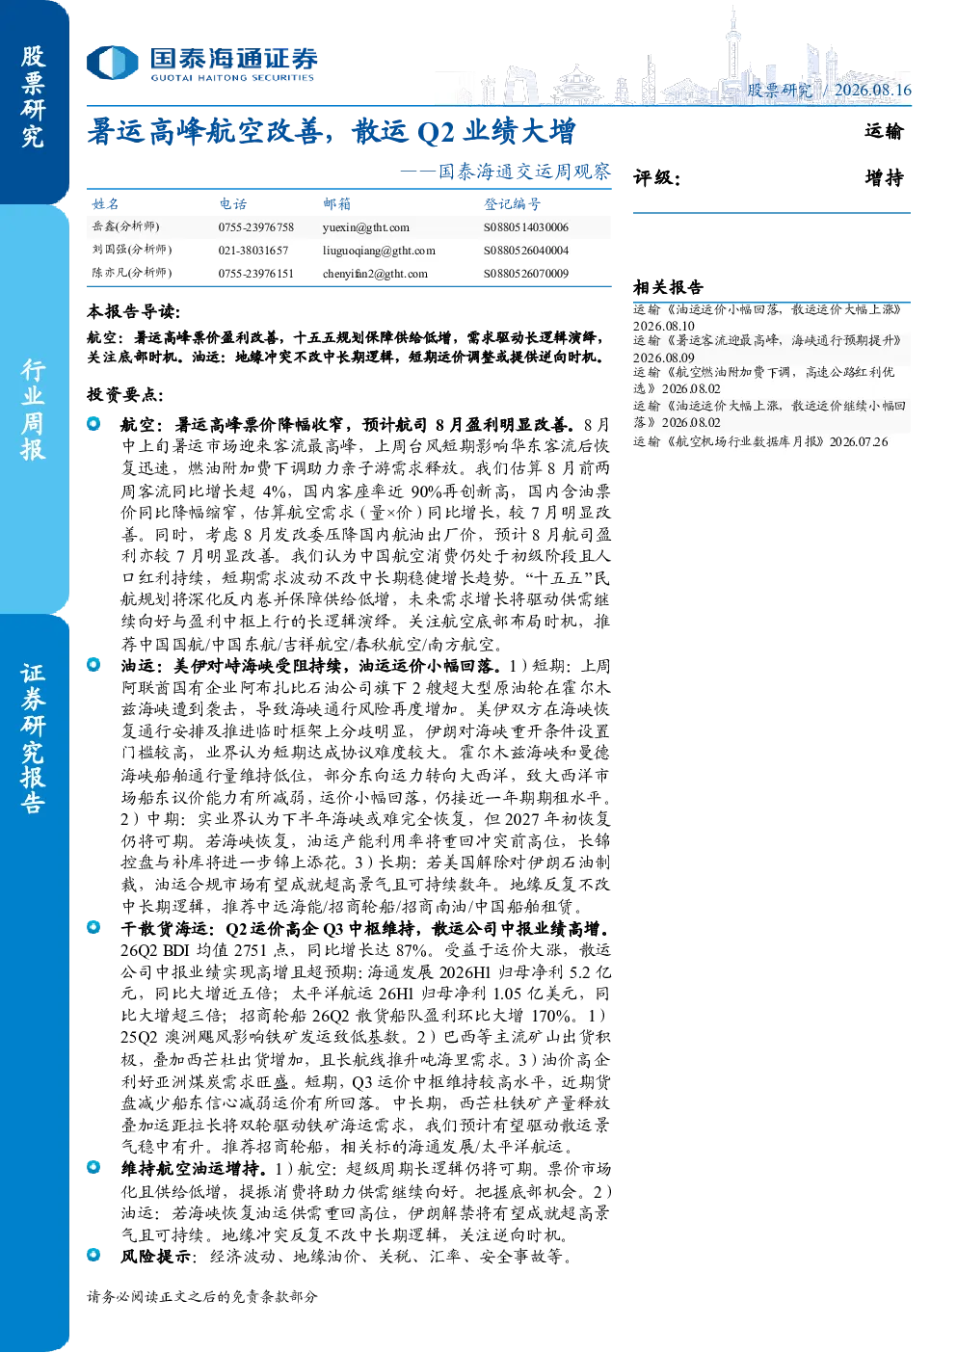Click bold text 风险提示
Viewport: 957px width, 1353px height.
(155, 1257)
